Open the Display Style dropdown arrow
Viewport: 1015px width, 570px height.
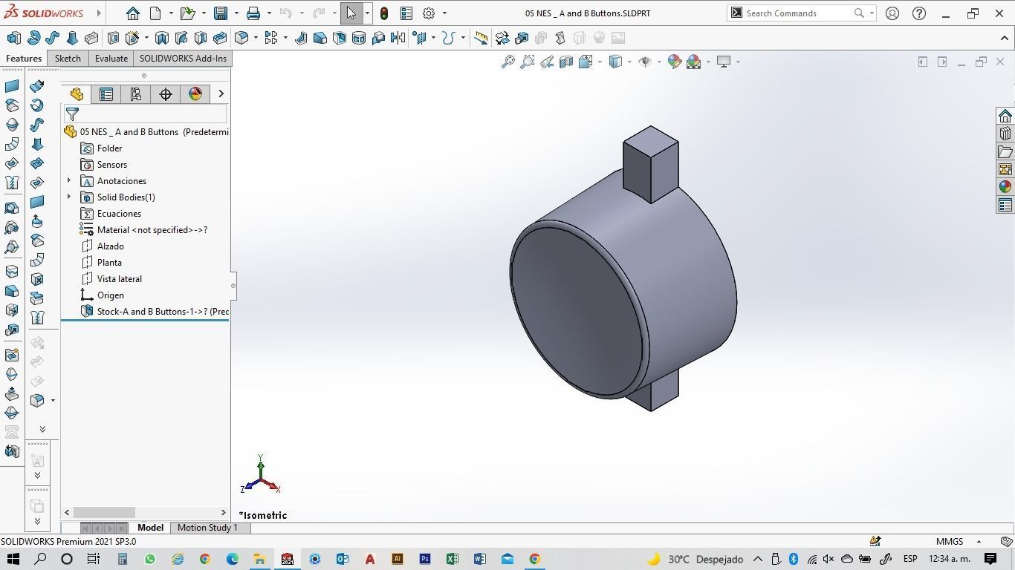(629, 62)
